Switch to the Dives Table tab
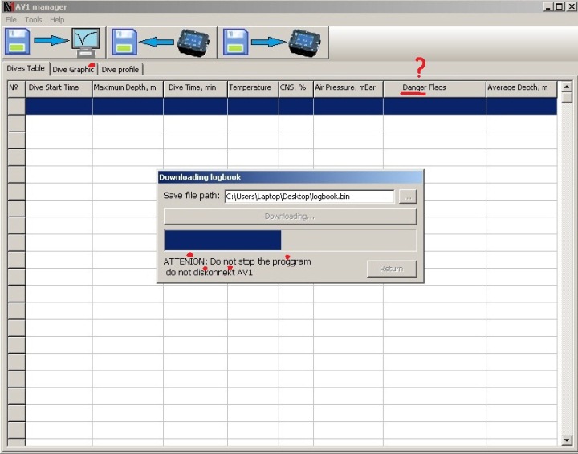The height and width of the screenshot is (454, 578). (x=26, y=69)
